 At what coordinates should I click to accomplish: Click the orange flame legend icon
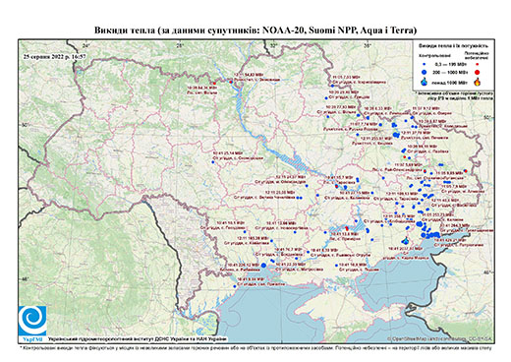tap(477, 82)
